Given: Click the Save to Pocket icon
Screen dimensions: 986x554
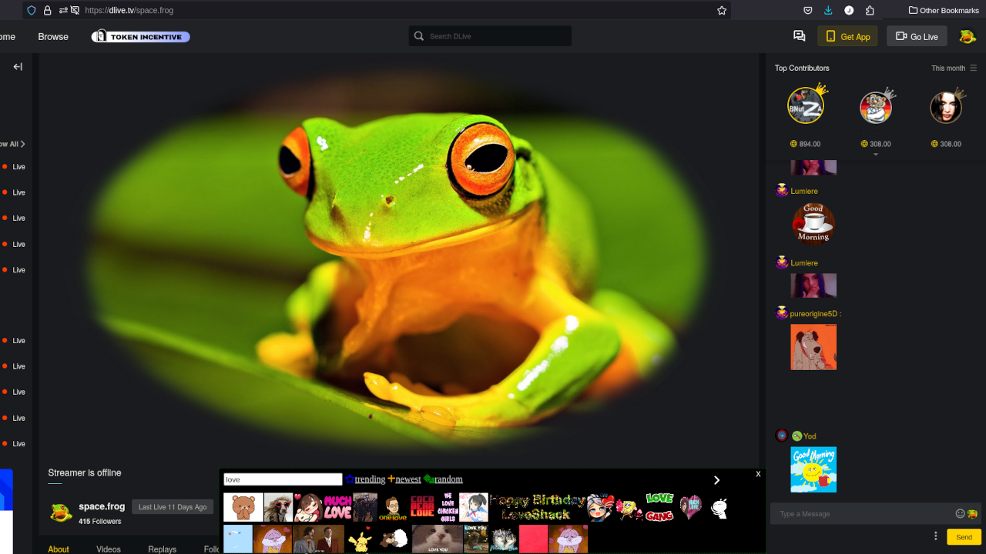Looking at the screenshot, I should 808,11.
